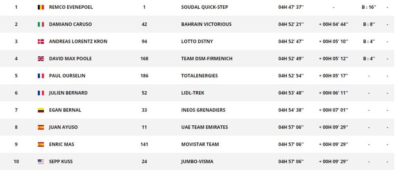395x170 pixels.
Task: Open the Bahrain Victorious team link
Action: coord(206,24)
